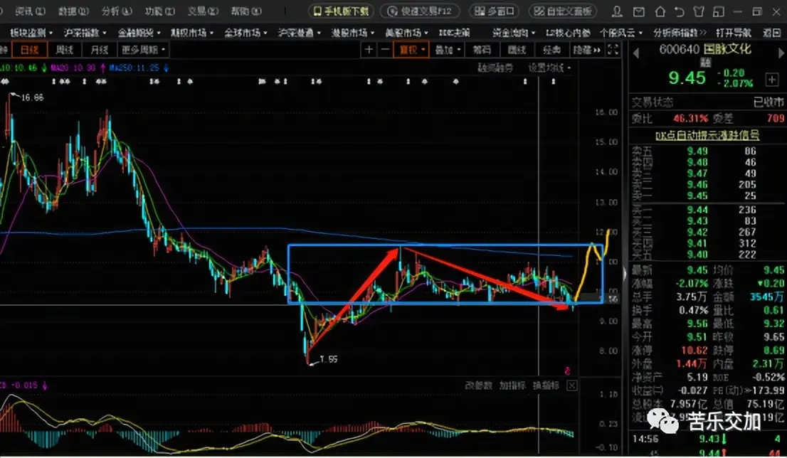This screenshot has height=458, width=787.
Task: Open the 更多周期 period dropdown
Action: point(143,50)
